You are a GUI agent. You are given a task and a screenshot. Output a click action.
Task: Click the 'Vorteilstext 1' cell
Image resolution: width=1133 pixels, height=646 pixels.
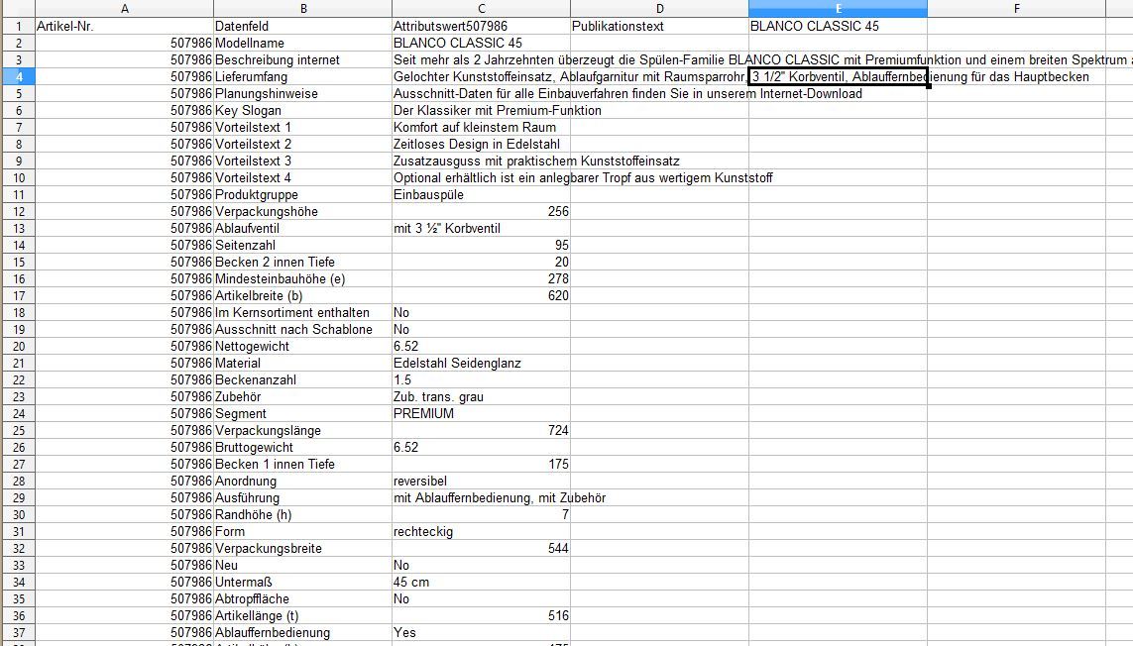tap(302, 127)
